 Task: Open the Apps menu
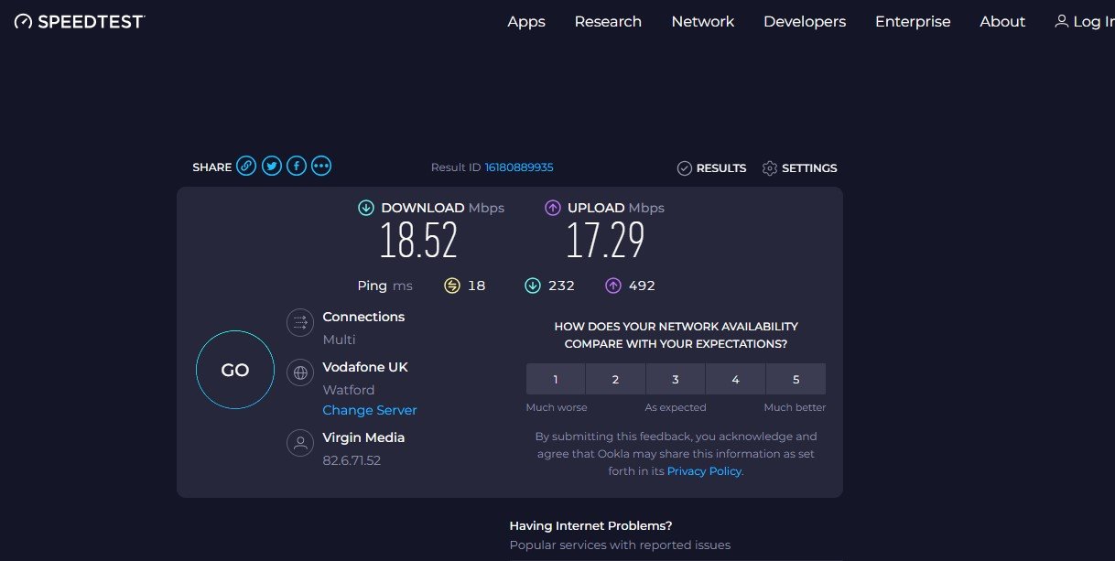point(526,21)
